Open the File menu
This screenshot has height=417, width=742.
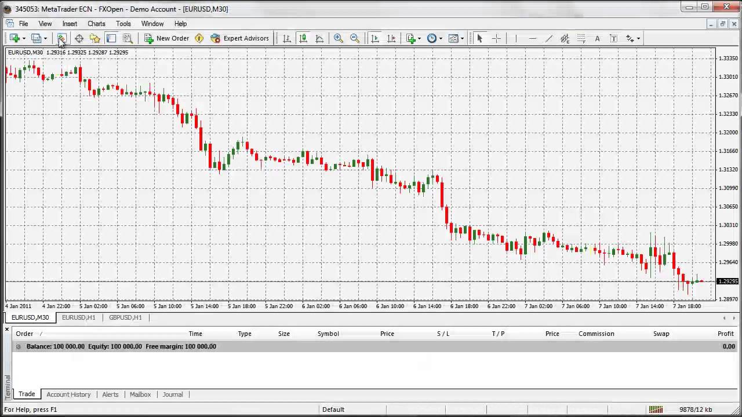click(23, 24)
